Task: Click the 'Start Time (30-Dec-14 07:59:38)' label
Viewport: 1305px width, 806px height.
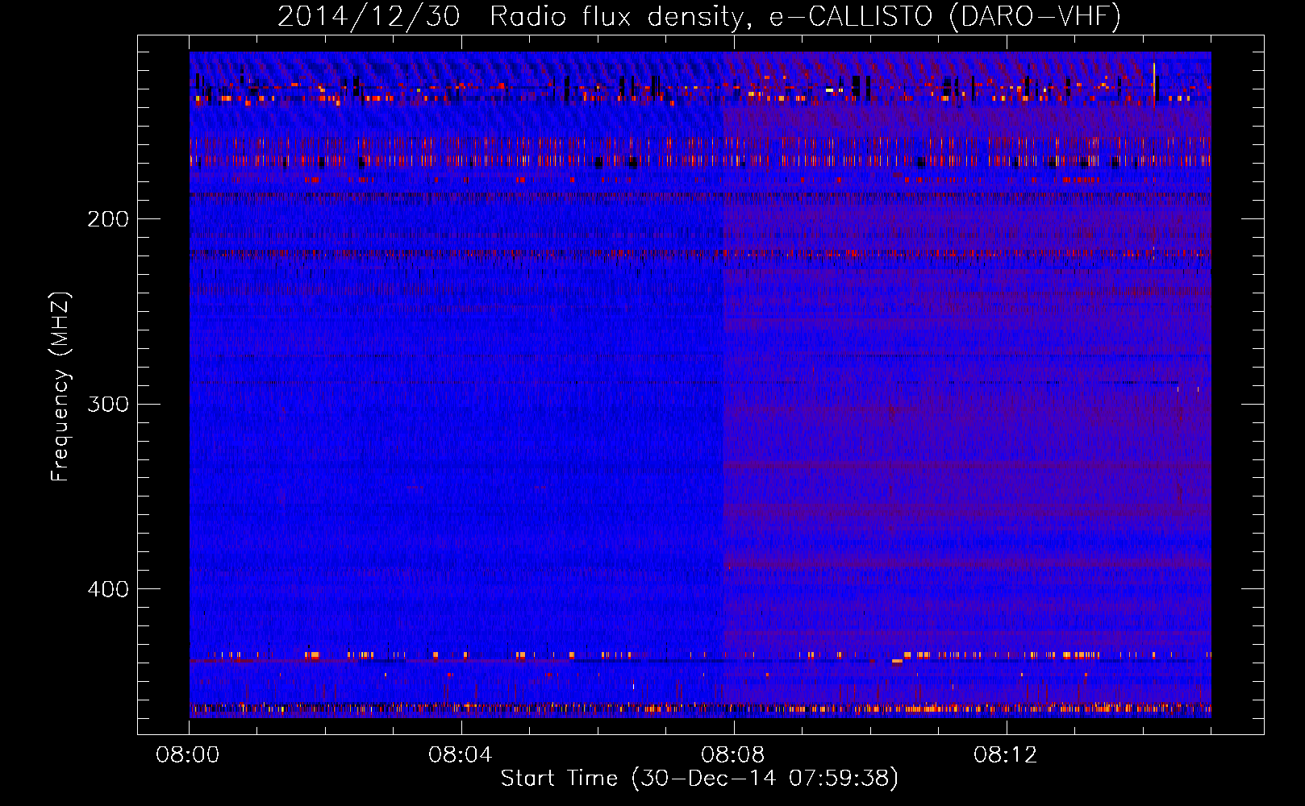Action: pyautogui.click(x=699, y=778)
